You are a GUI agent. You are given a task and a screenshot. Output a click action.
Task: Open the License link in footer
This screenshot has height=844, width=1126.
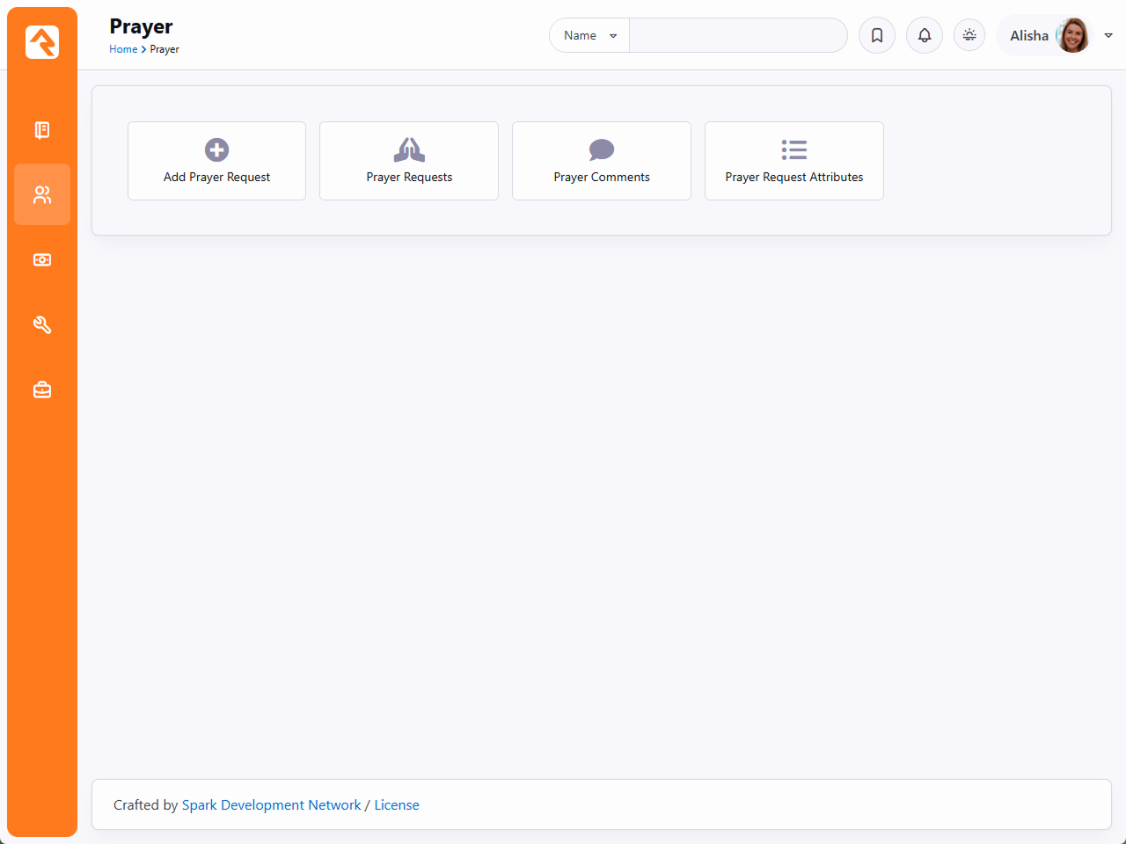click(x=397, y=805)
